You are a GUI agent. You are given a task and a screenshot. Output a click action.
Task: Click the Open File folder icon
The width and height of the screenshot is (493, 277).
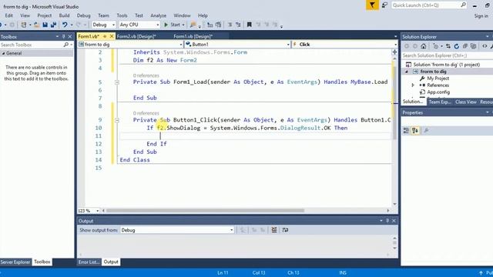click(36, 25)
